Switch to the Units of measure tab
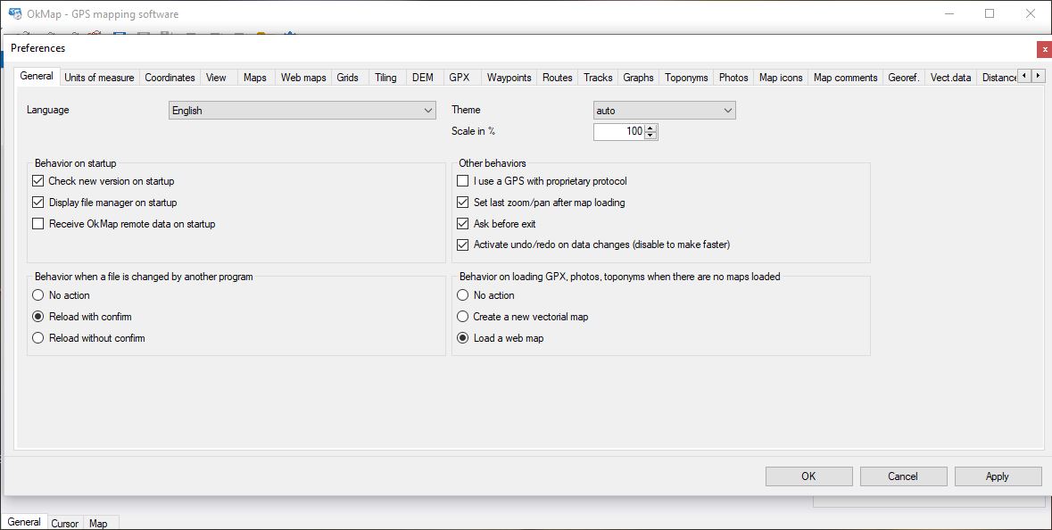The width and height of the screenshot is (1052, 530). point(99,78)
